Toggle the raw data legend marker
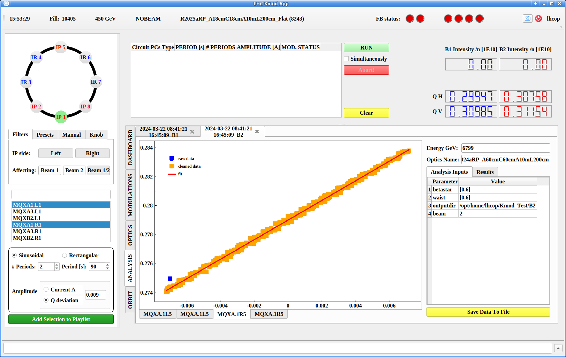566x357 pixels. pyautogui.click(x=172, y=158)
